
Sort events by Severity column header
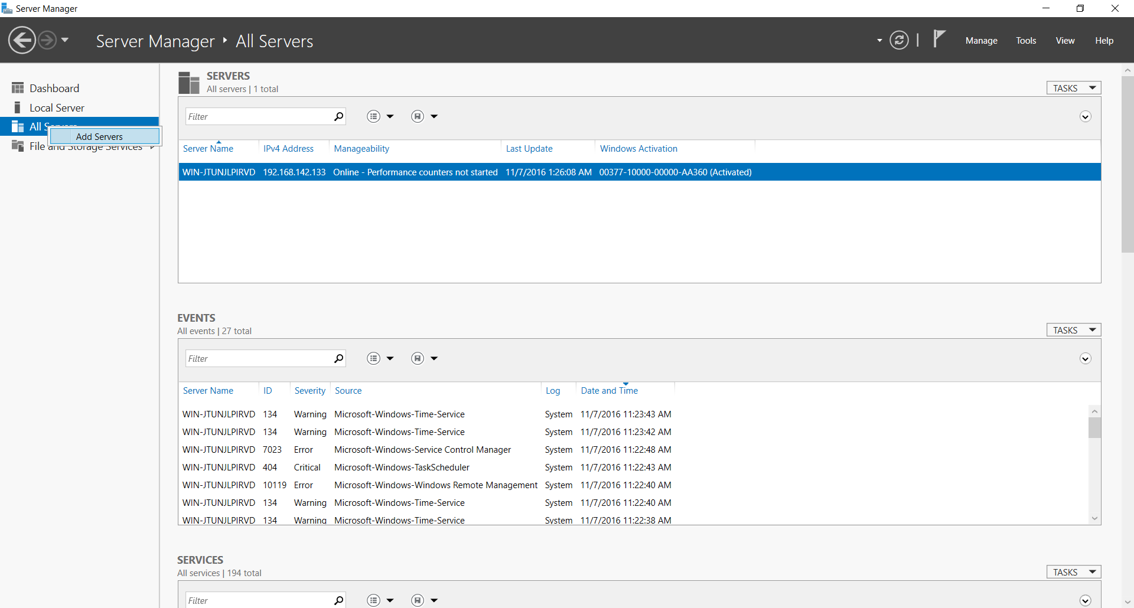point(310,391)
